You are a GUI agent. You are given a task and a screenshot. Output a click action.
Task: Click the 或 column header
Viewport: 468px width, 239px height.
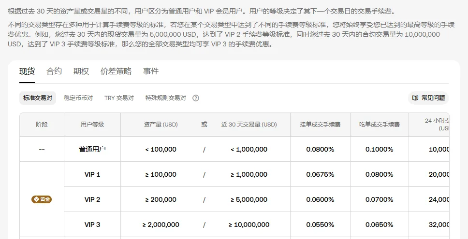point(204,125)
